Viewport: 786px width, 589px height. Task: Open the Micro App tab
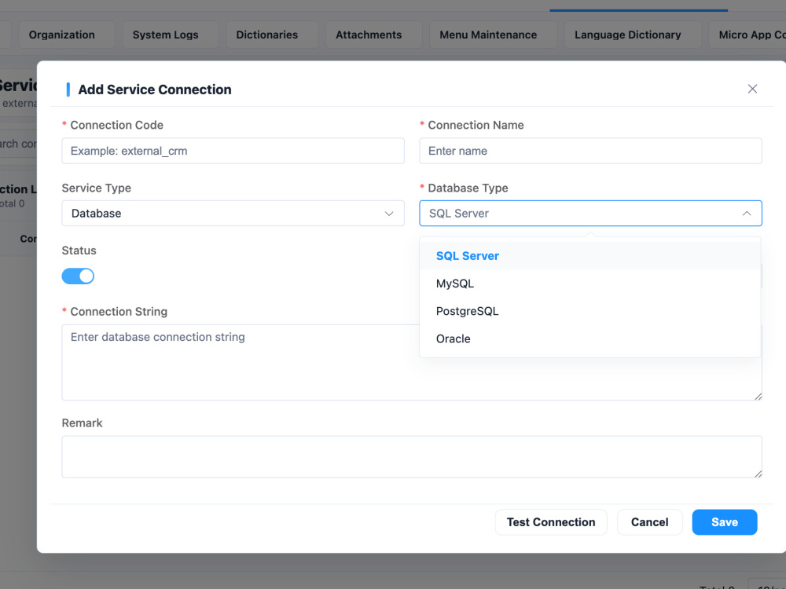[749, 35]
